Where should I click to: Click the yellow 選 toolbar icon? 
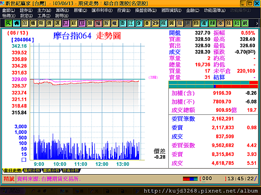57,23
